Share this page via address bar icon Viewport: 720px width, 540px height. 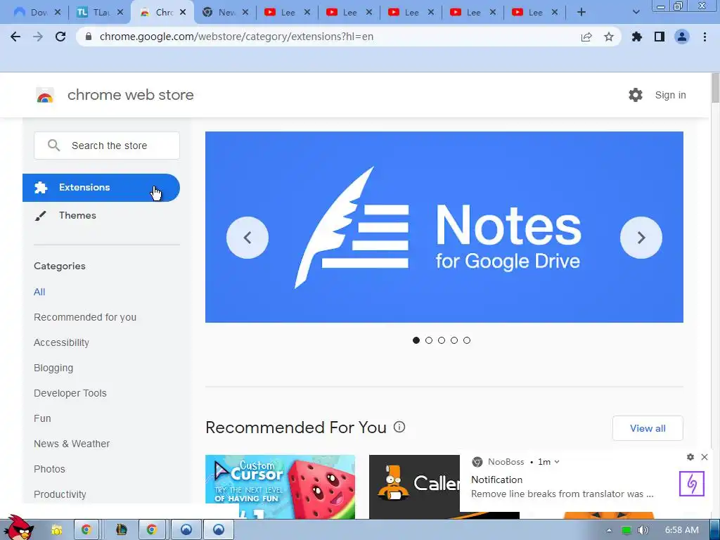tap(586, 37)
